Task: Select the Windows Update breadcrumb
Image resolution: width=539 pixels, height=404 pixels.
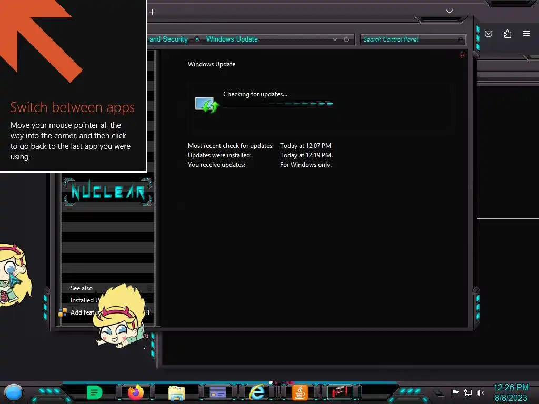Action: (x=232, y=39)
